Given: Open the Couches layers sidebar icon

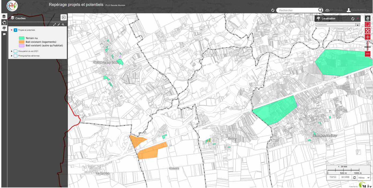Looking at the screenshot, I should click(x=4, y=17).
